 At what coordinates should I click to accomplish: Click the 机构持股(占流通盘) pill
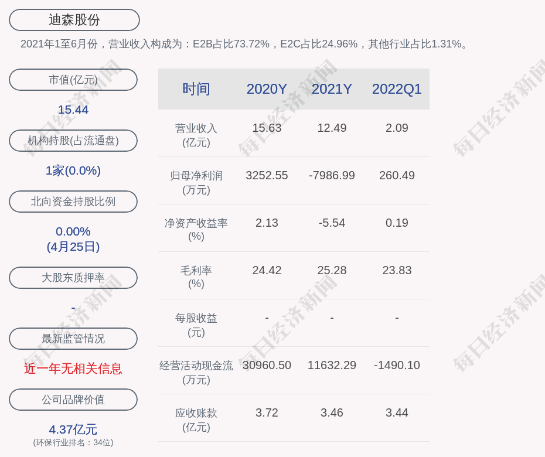tap(73, 141)
